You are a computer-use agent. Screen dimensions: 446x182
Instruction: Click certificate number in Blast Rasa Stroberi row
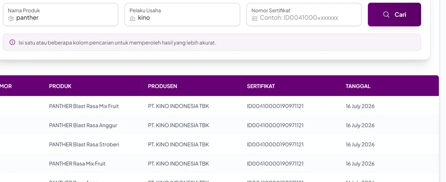click(x=275, y=145)
